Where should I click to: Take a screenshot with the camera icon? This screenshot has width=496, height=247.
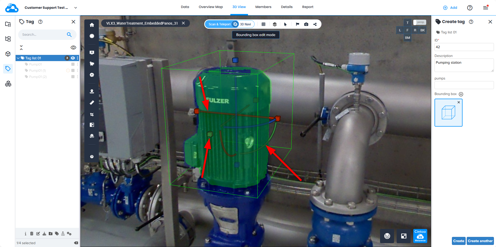(x=306, y=24)
